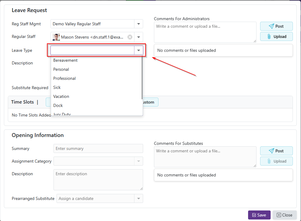Choose Vacation from the dropdown list
Viewport: 301px width, 221px height.
(61, 96)
